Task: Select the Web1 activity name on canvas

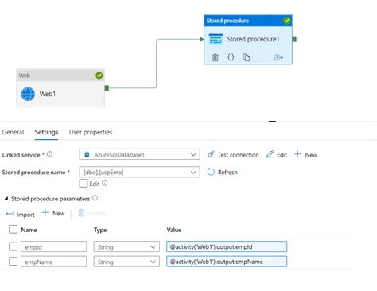Action: (x=48, y=94)
